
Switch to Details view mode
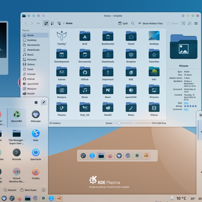click(59, 23)
